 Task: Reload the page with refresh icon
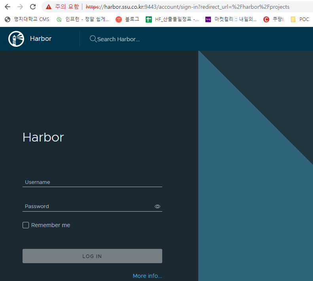click(33, 7)
